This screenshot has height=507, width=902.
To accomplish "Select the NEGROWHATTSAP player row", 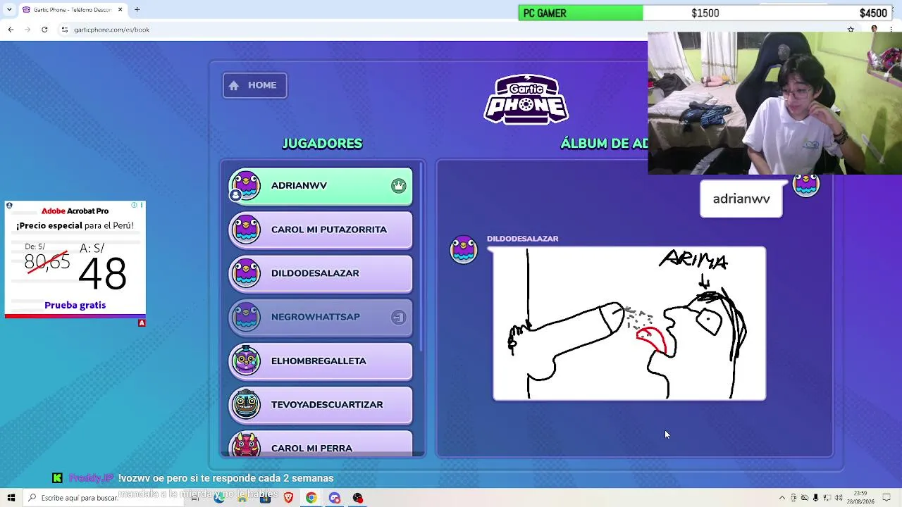I will click(x=321, y=317).
